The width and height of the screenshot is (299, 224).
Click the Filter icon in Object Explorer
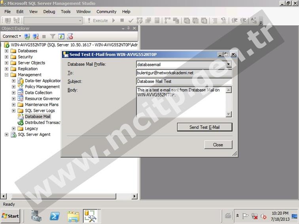[x=53, y=36]
